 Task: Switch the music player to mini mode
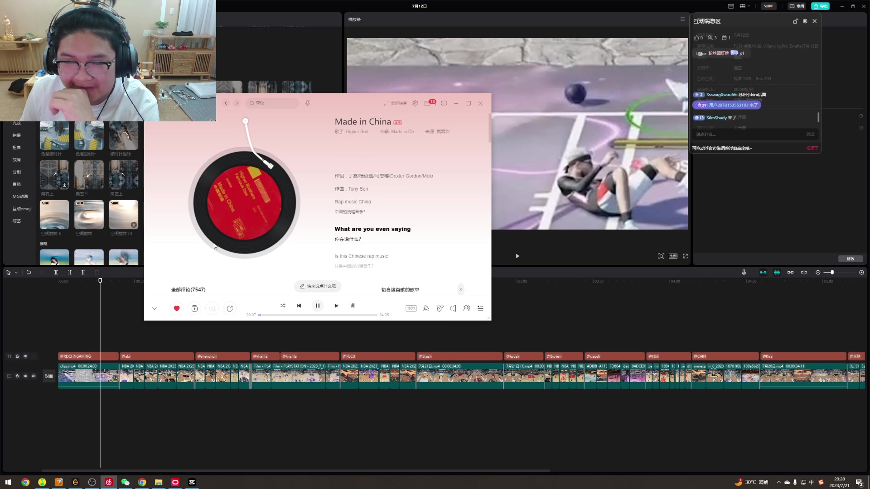coord(444,103)
